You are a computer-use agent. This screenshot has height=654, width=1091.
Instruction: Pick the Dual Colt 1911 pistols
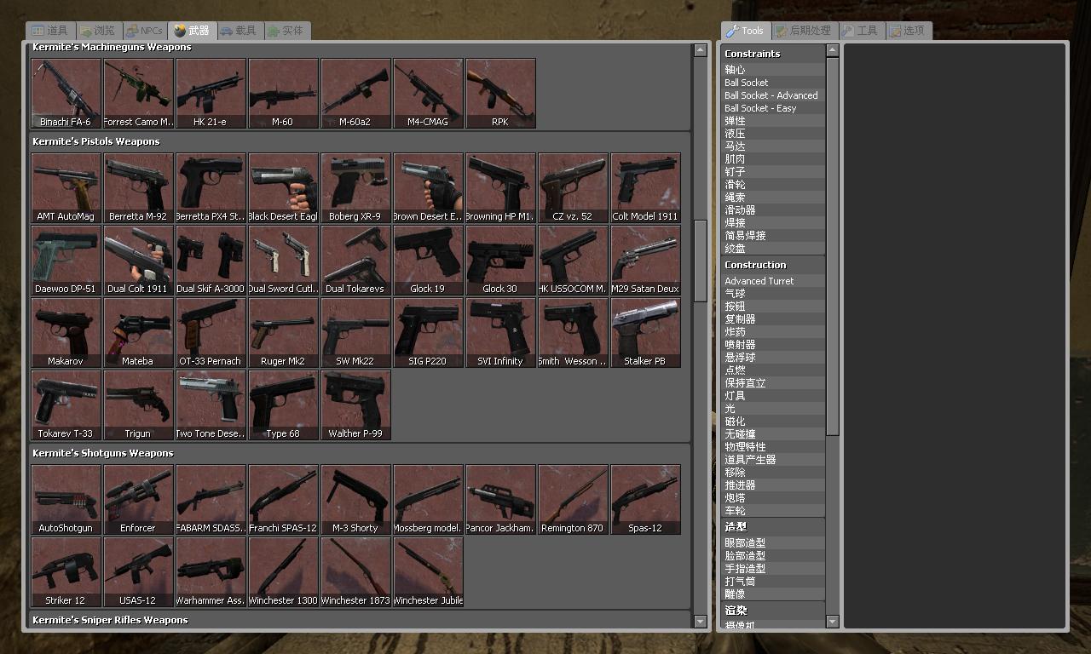pos(138,261)
